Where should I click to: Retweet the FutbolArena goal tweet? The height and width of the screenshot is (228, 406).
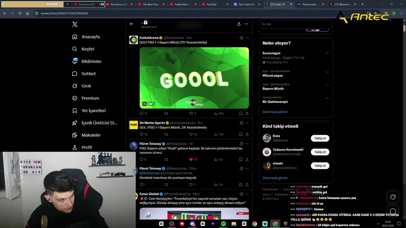click(166, 113)
